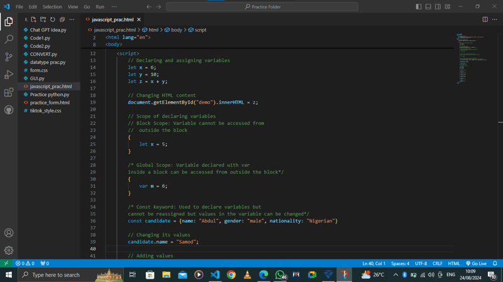
Task: Click the Windows taskbar search box
Action: point(70,274)
